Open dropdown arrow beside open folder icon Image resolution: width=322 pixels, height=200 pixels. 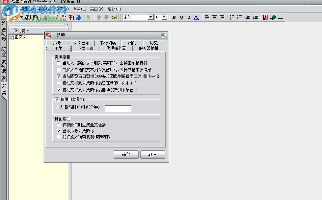[21, 17]
